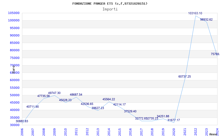
Task: Click the x-axis year 2009
Action: (x=54, y=132)
